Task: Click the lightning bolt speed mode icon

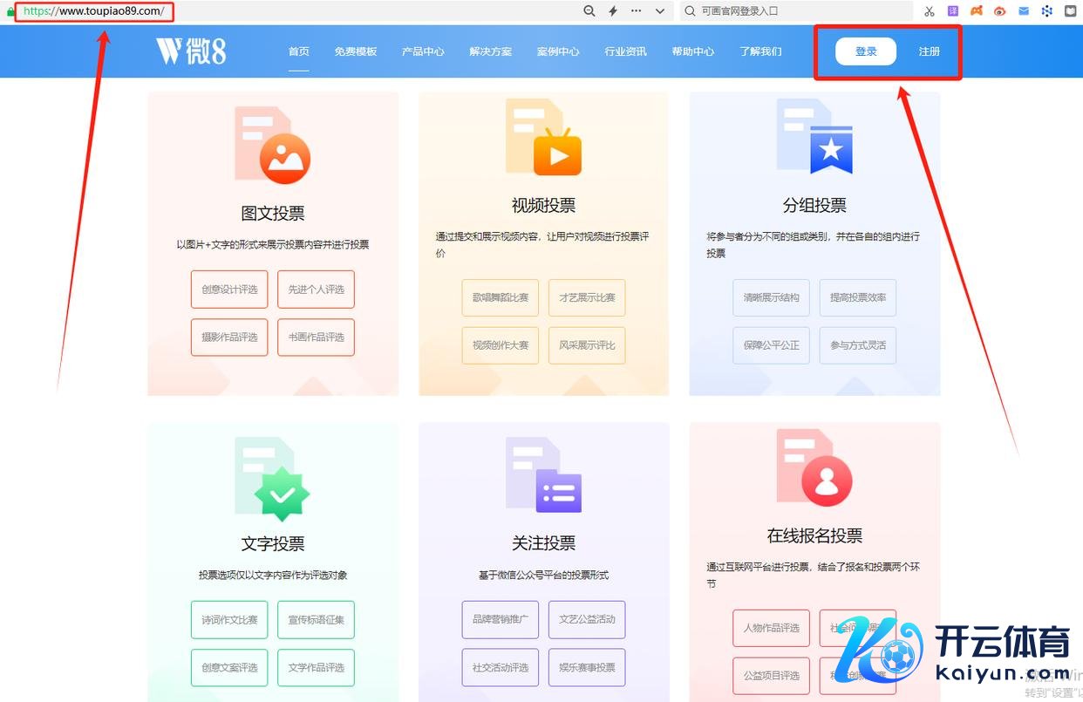Action: (613, 11)
